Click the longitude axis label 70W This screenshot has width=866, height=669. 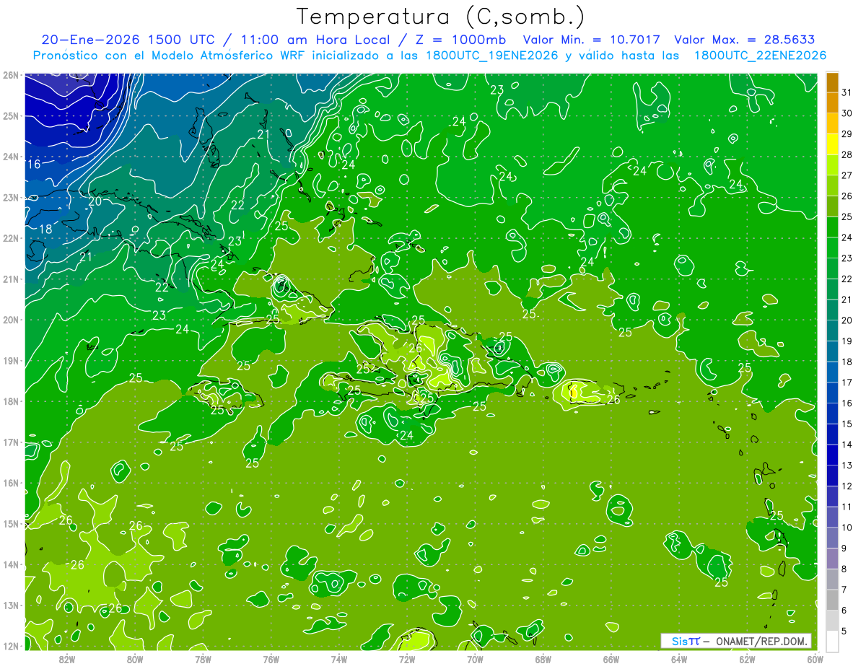click(x=475, y=659)
